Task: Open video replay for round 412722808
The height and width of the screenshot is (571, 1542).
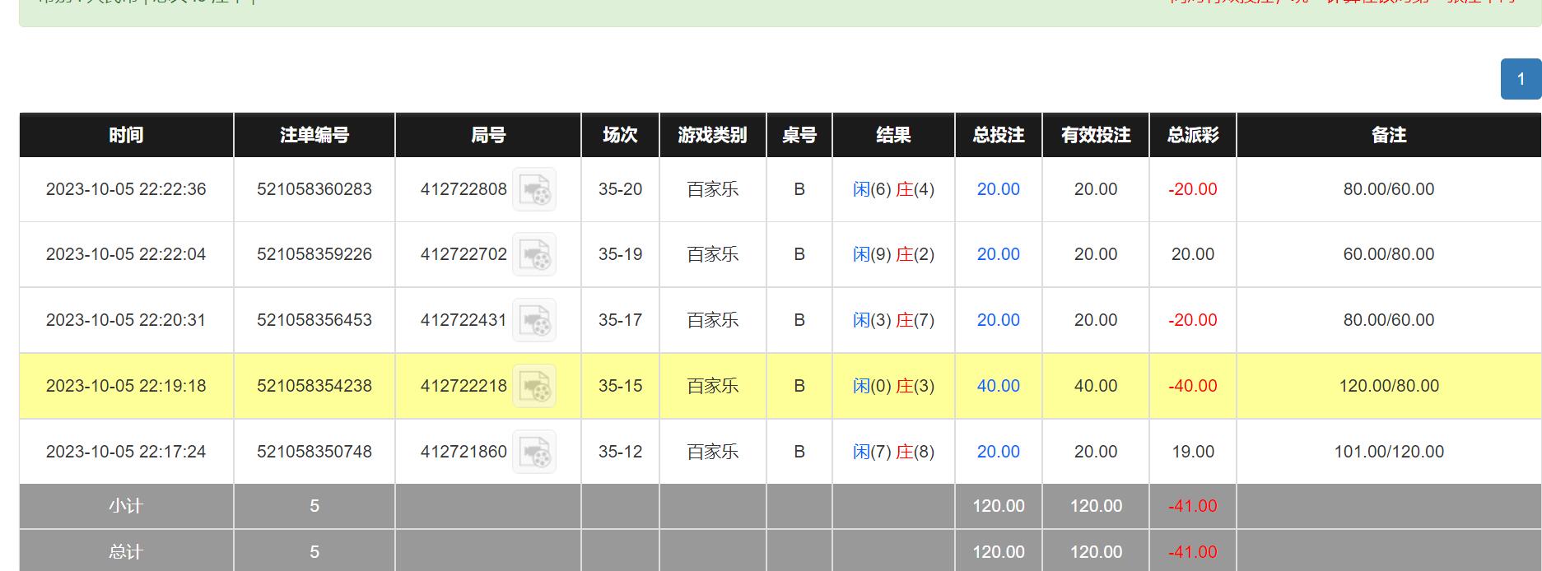Action: pyautogui.click(x=534, y=189)
